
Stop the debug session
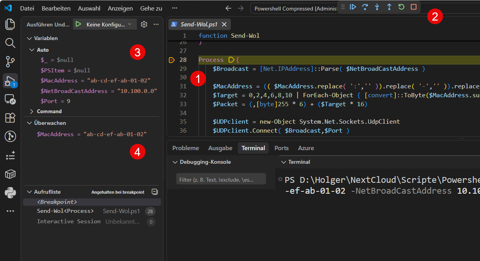(414, 7)
